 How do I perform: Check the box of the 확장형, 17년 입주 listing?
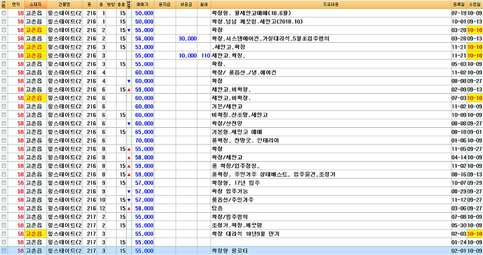4,183
